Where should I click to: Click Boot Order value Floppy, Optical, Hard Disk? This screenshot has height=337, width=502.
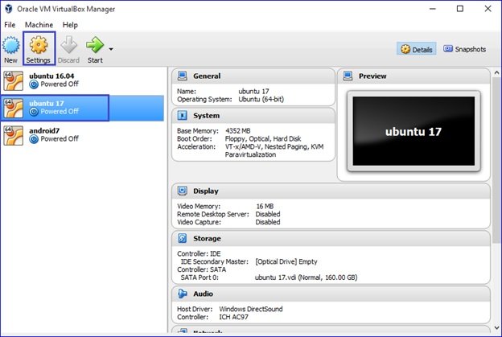[x=263, y=138]
